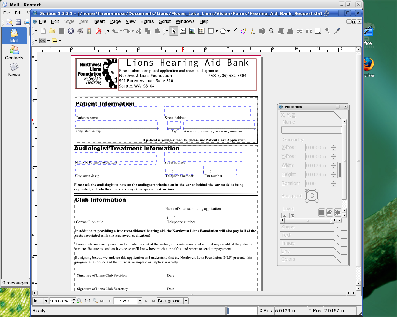Image resolution: width=397 pixels, height=317 pixels.
Task: Select the Insert Text Frame tool
Action: click(x=183, y=31)
